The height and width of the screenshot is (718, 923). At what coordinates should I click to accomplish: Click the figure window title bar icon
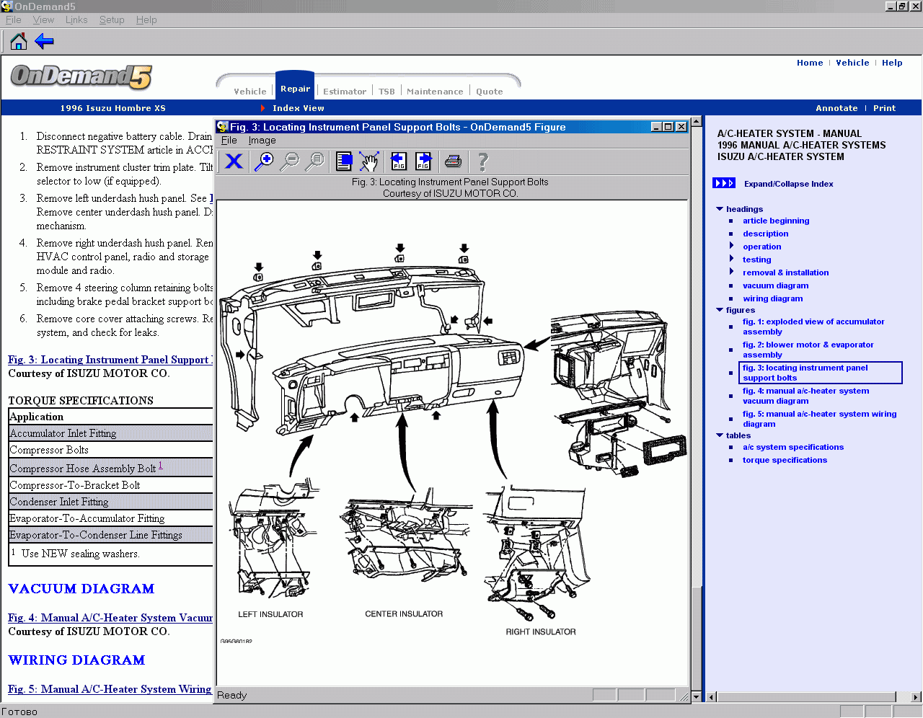[222, 127]
